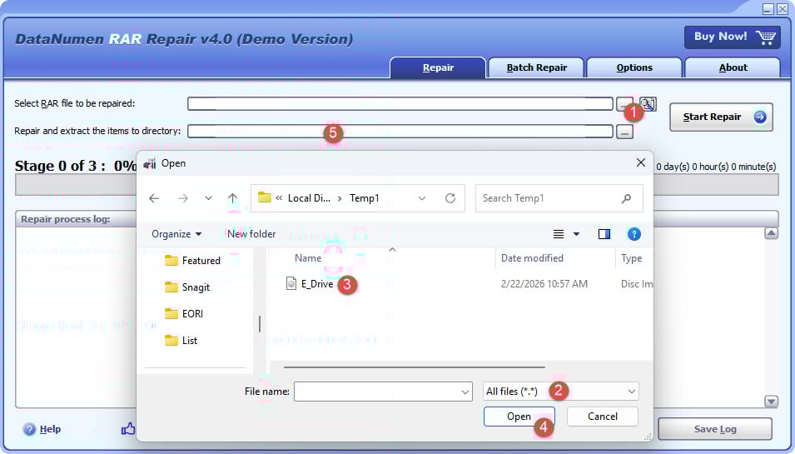Select the E_Drive file
The height and width of the screenshot is (454, 795).
317,284
